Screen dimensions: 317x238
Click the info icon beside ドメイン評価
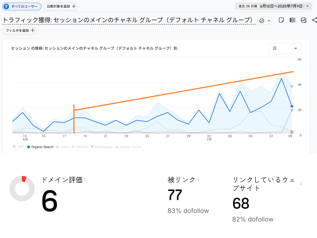[85, 180]
